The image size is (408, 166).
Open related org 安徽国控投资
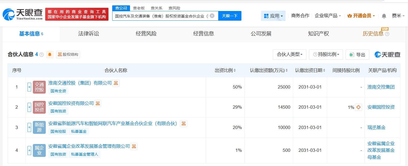click(381, 107)
